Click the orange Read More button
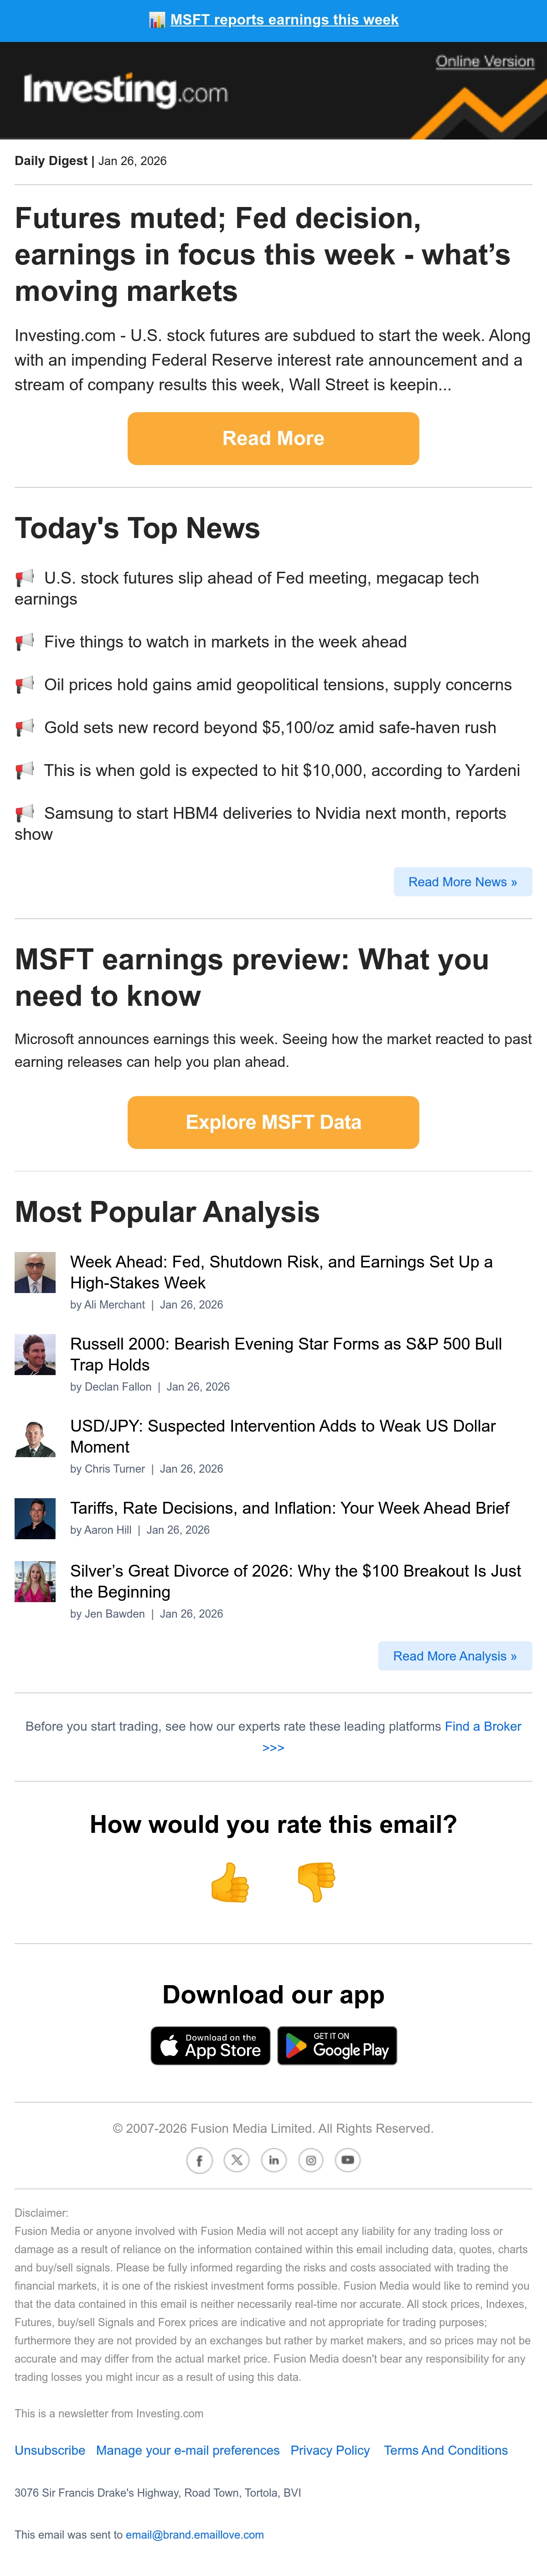 point(273,438)
